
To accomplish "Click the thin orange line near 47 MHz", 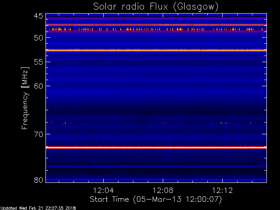I will point(156,25).
